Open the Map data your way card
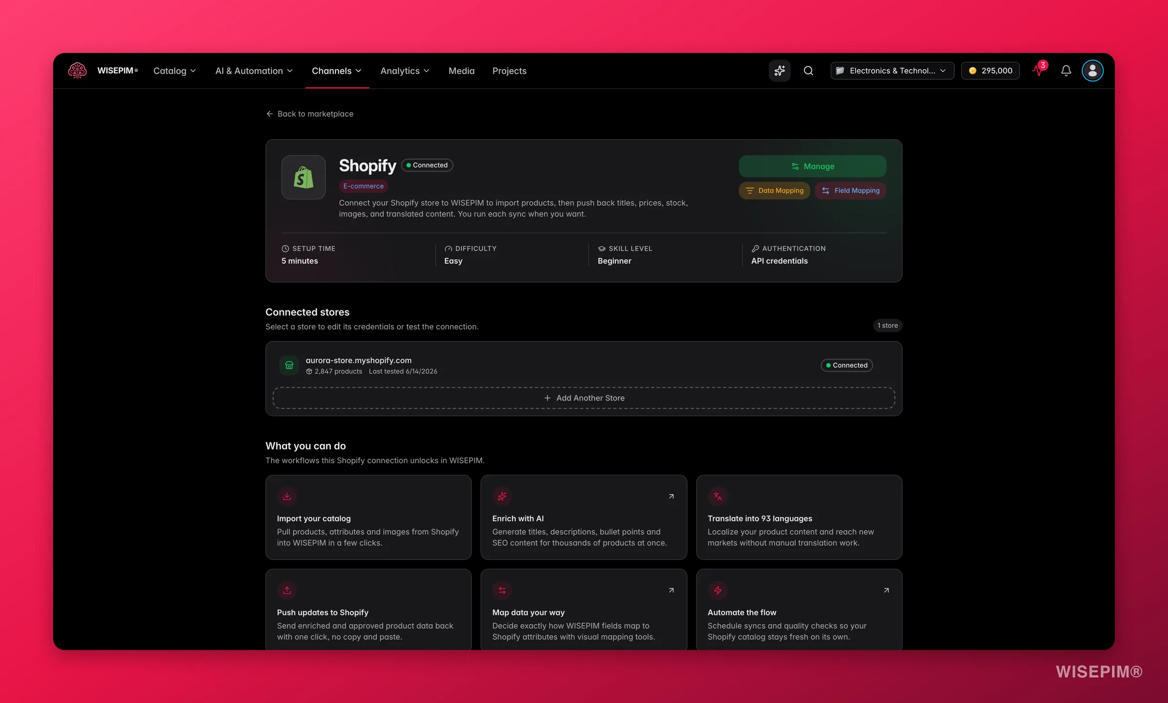The width and height of the screenshot is (1168, 703). coord(584,610)
